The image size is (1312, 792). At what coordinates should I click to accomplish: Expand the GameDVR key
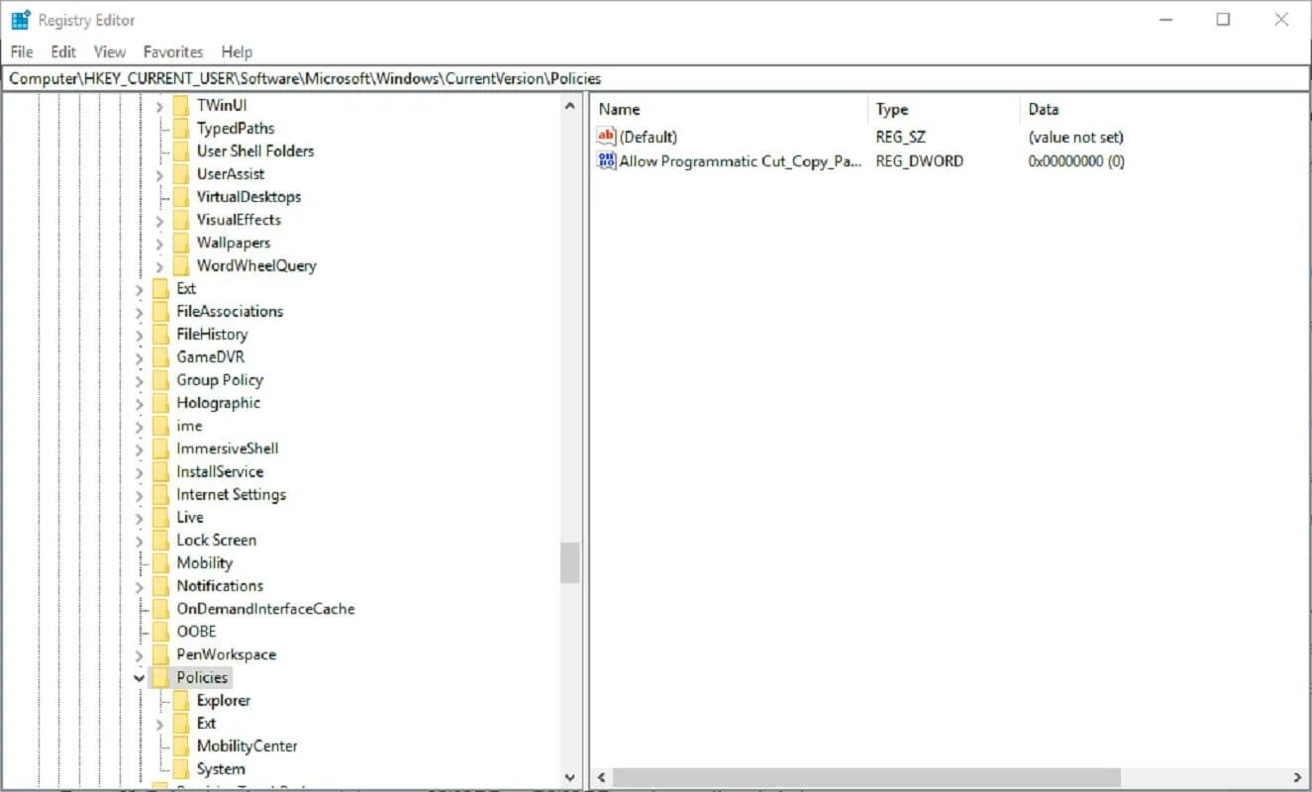140,357
